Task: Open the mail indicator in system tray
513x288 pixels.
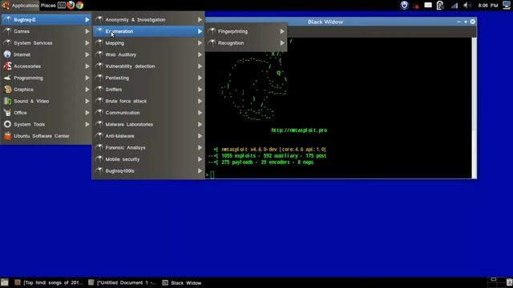Action: (428, 6)
